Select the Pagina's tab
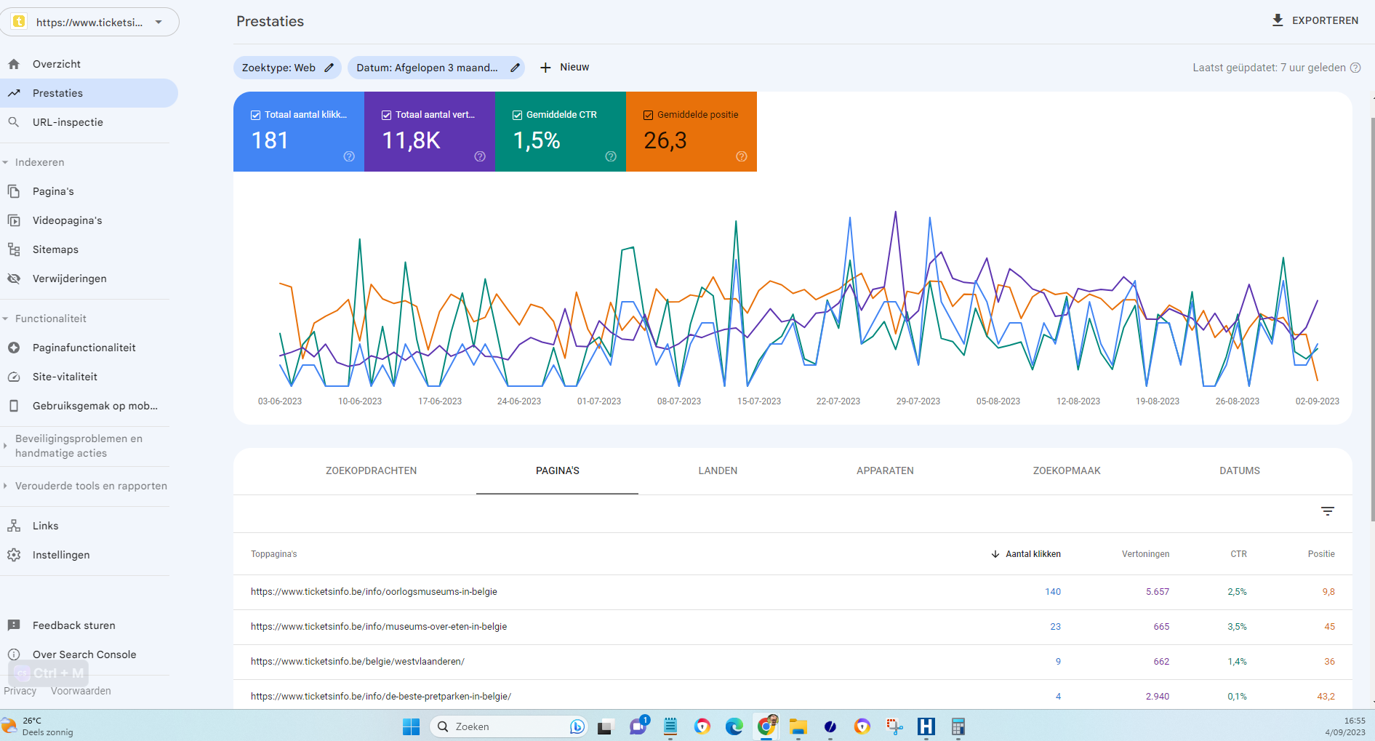The width and height of the screenshot is (1375, 741). click(x=558, y=471)
